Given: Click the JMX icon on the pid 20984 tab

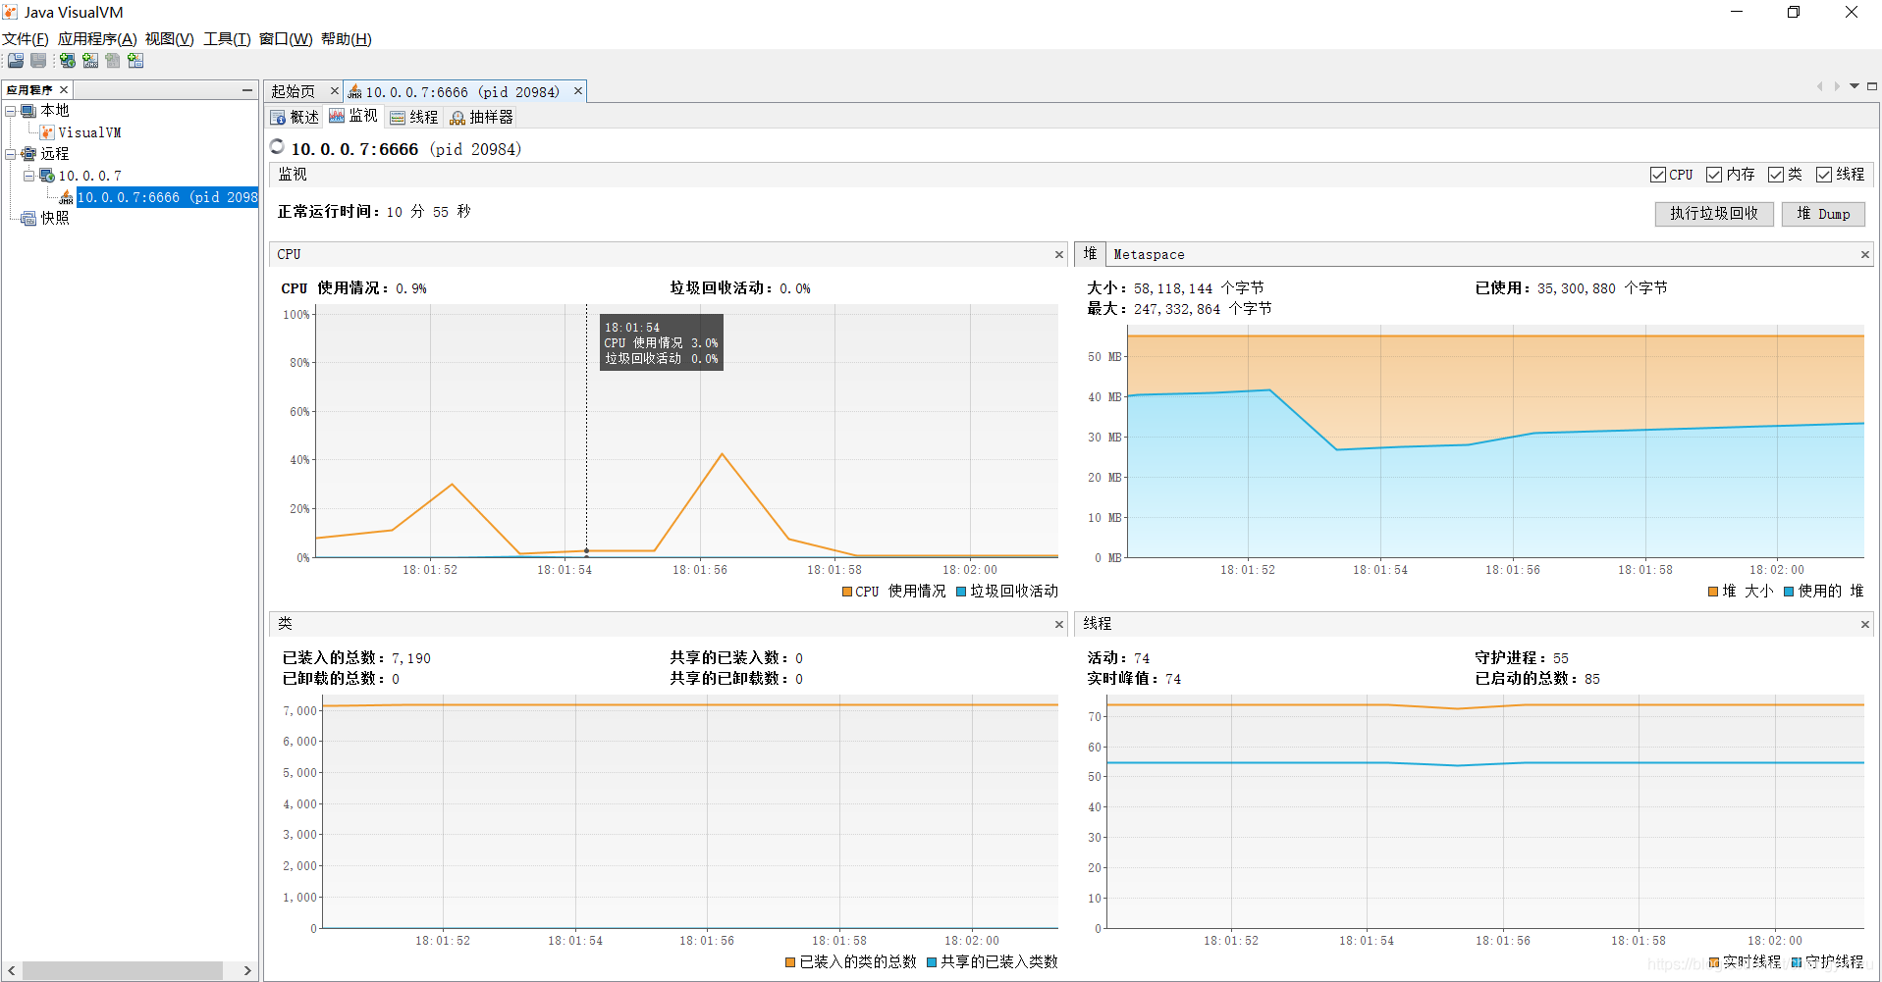Looking at the screenshot, I should pyautogui.click(x=354, y=92).
